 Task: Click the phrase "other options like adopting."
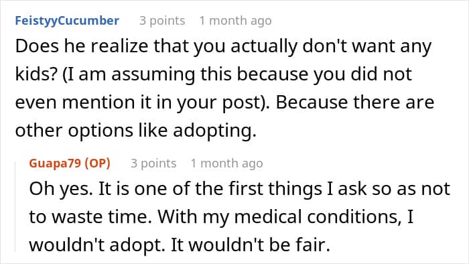[136, 131]
